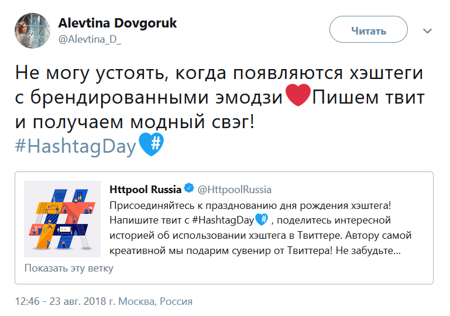The image size is (450, 316).
Task: Open the quoted tweet body text
Action: coord(260,228)
